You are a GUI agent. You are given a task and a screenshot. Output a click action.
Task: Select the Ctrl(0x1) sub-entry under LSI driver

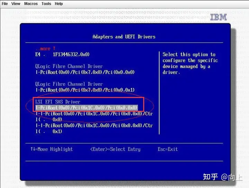click(94, 128)
